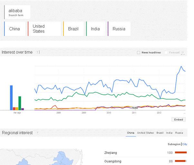The height and width of the screenshot is (165, 194).
Task: Click the Forecast help question mark
Action: (183, 53)
